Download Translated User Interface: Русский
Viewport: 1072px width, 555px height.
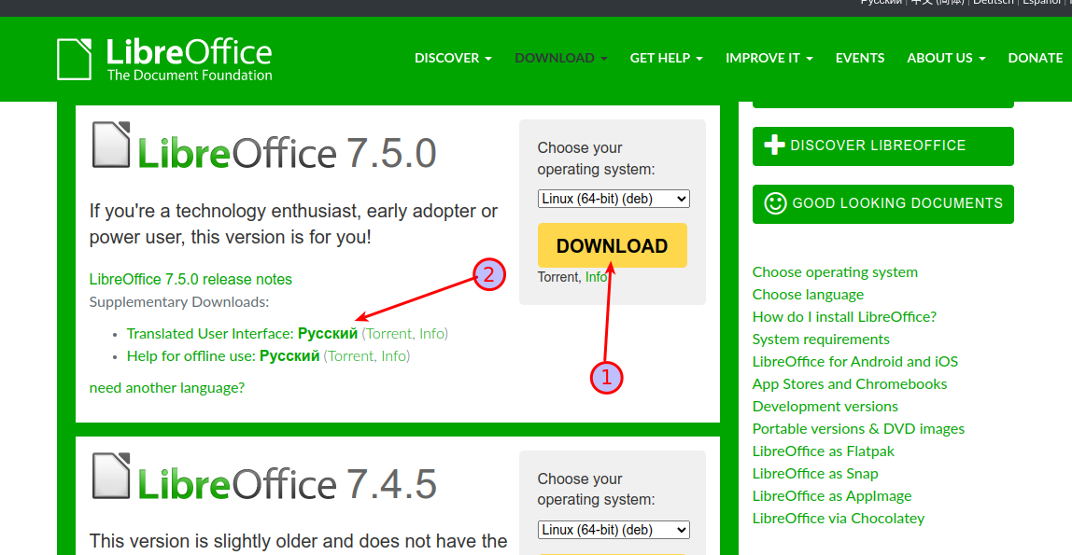pyautogui.click(x=242, y=333)
